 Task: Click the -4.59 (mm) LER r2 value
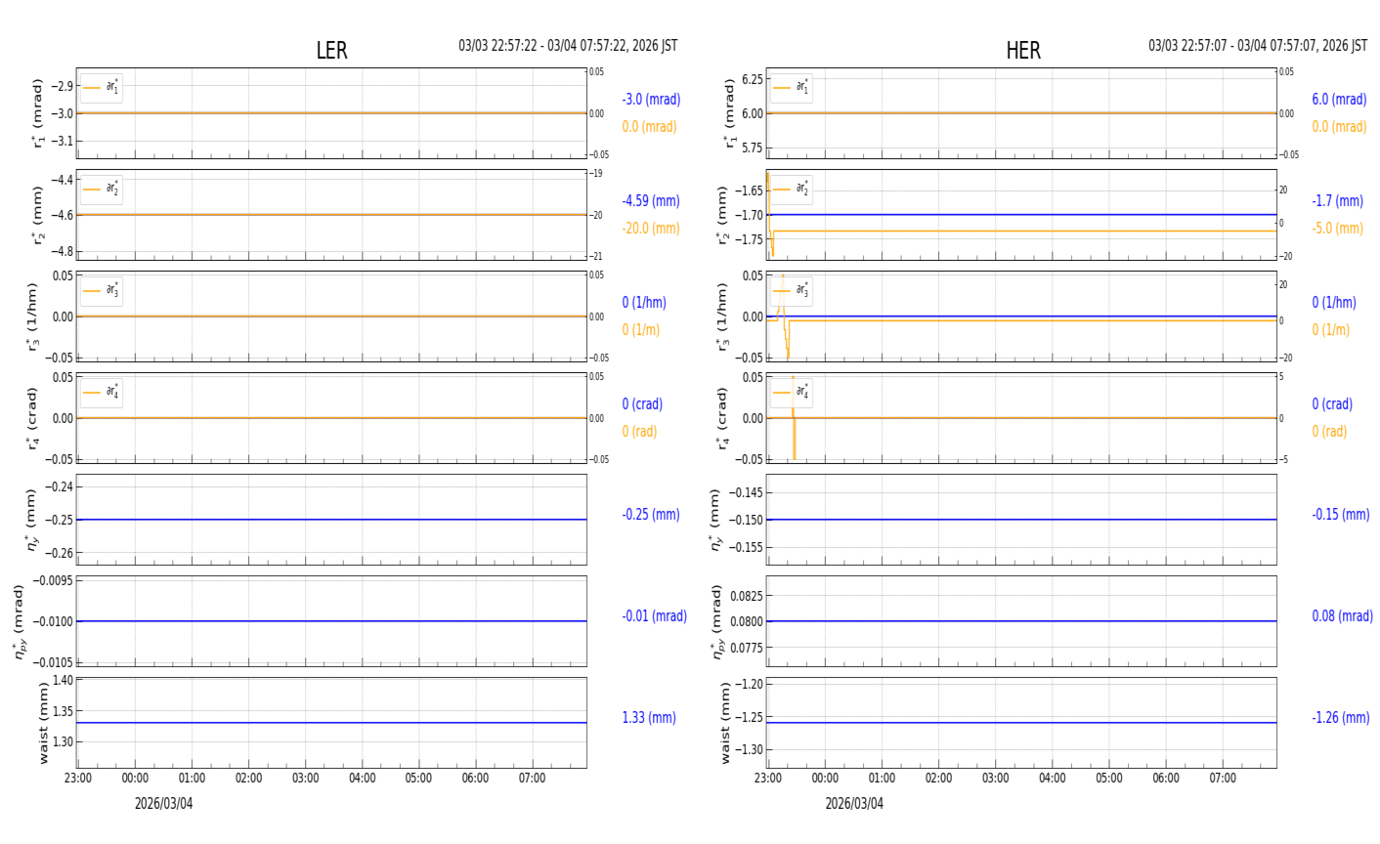coord(651,201)
